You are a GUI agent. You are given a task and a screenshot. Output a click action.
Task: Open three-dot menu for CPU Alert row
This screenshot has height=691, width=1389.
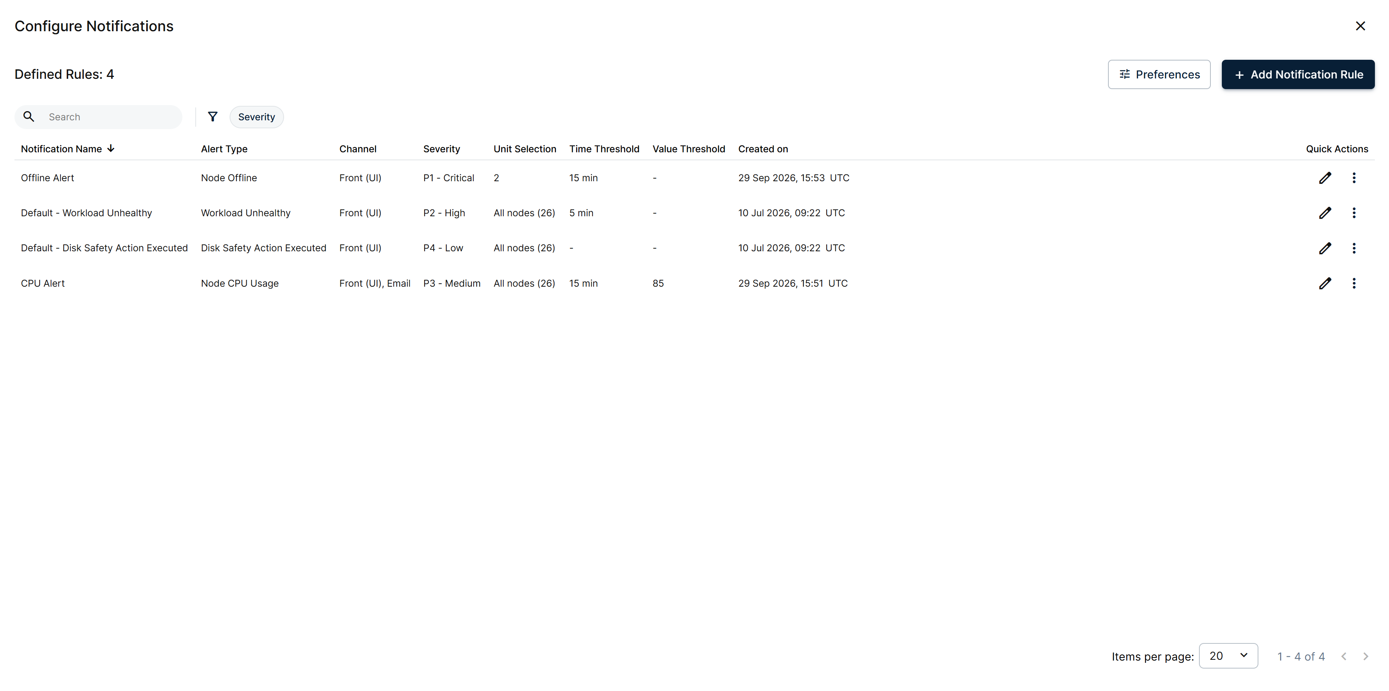point(1354,284)
